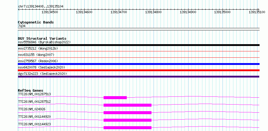This screenshot has width=268, height=131.
Task: Click the thin red line for esv2735212
Action: 139,51
